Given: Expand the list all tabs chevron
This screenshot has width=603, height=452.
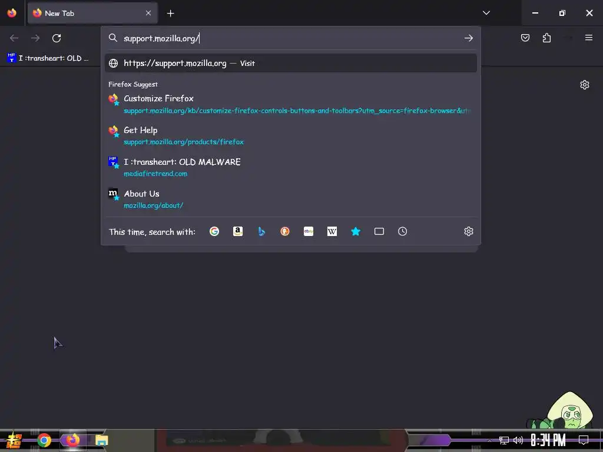Looking at the screenshot, I should tap(486, 13).
